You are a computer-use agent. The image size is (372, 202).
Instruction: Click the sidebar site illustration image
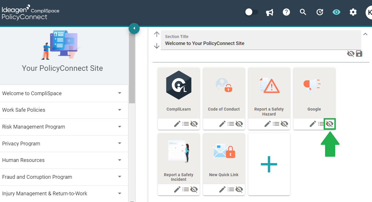pos(62,45)
